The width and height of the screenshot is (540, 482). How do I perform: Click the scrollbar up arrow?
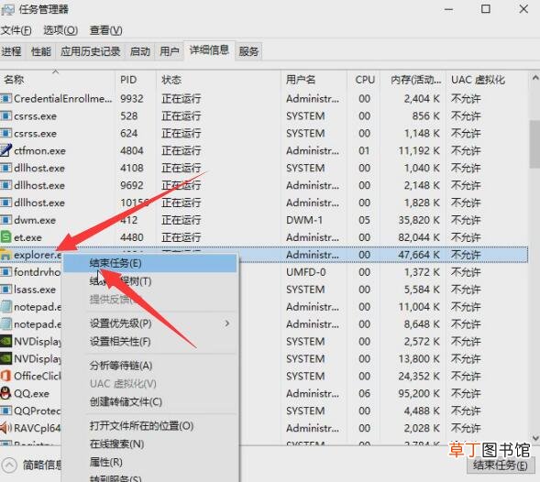[534, 78]
